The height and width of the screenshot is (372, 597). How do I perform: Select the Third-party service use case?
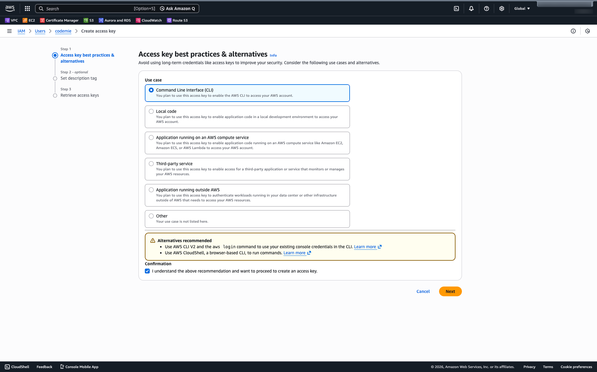[x=151, y=164]
